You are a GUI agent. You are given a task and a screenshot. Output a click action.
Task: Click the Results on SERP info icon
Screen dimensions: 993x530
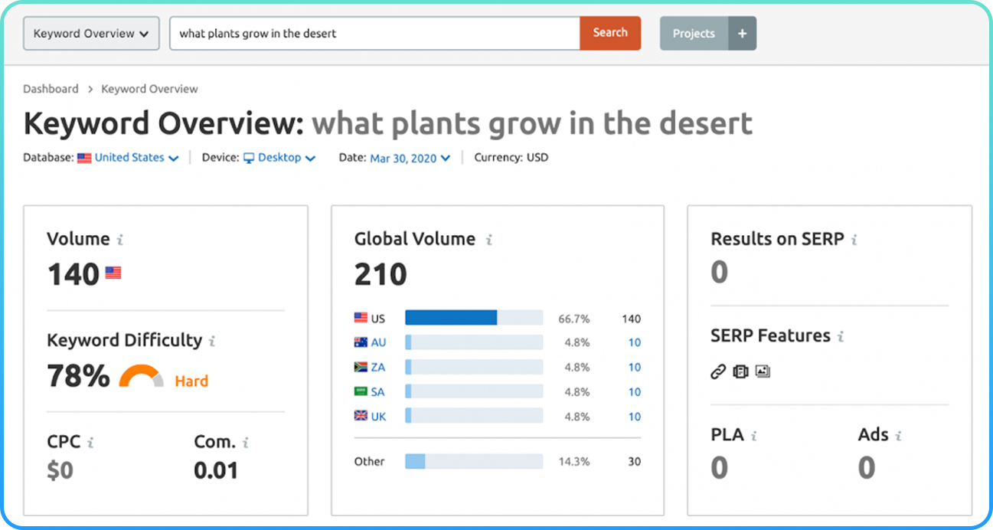click(x=854, y=240)
